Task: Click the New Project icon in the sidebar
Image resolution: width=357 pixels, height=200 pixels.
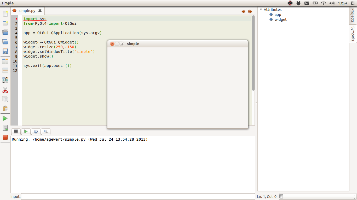Action: click(5, 23)
